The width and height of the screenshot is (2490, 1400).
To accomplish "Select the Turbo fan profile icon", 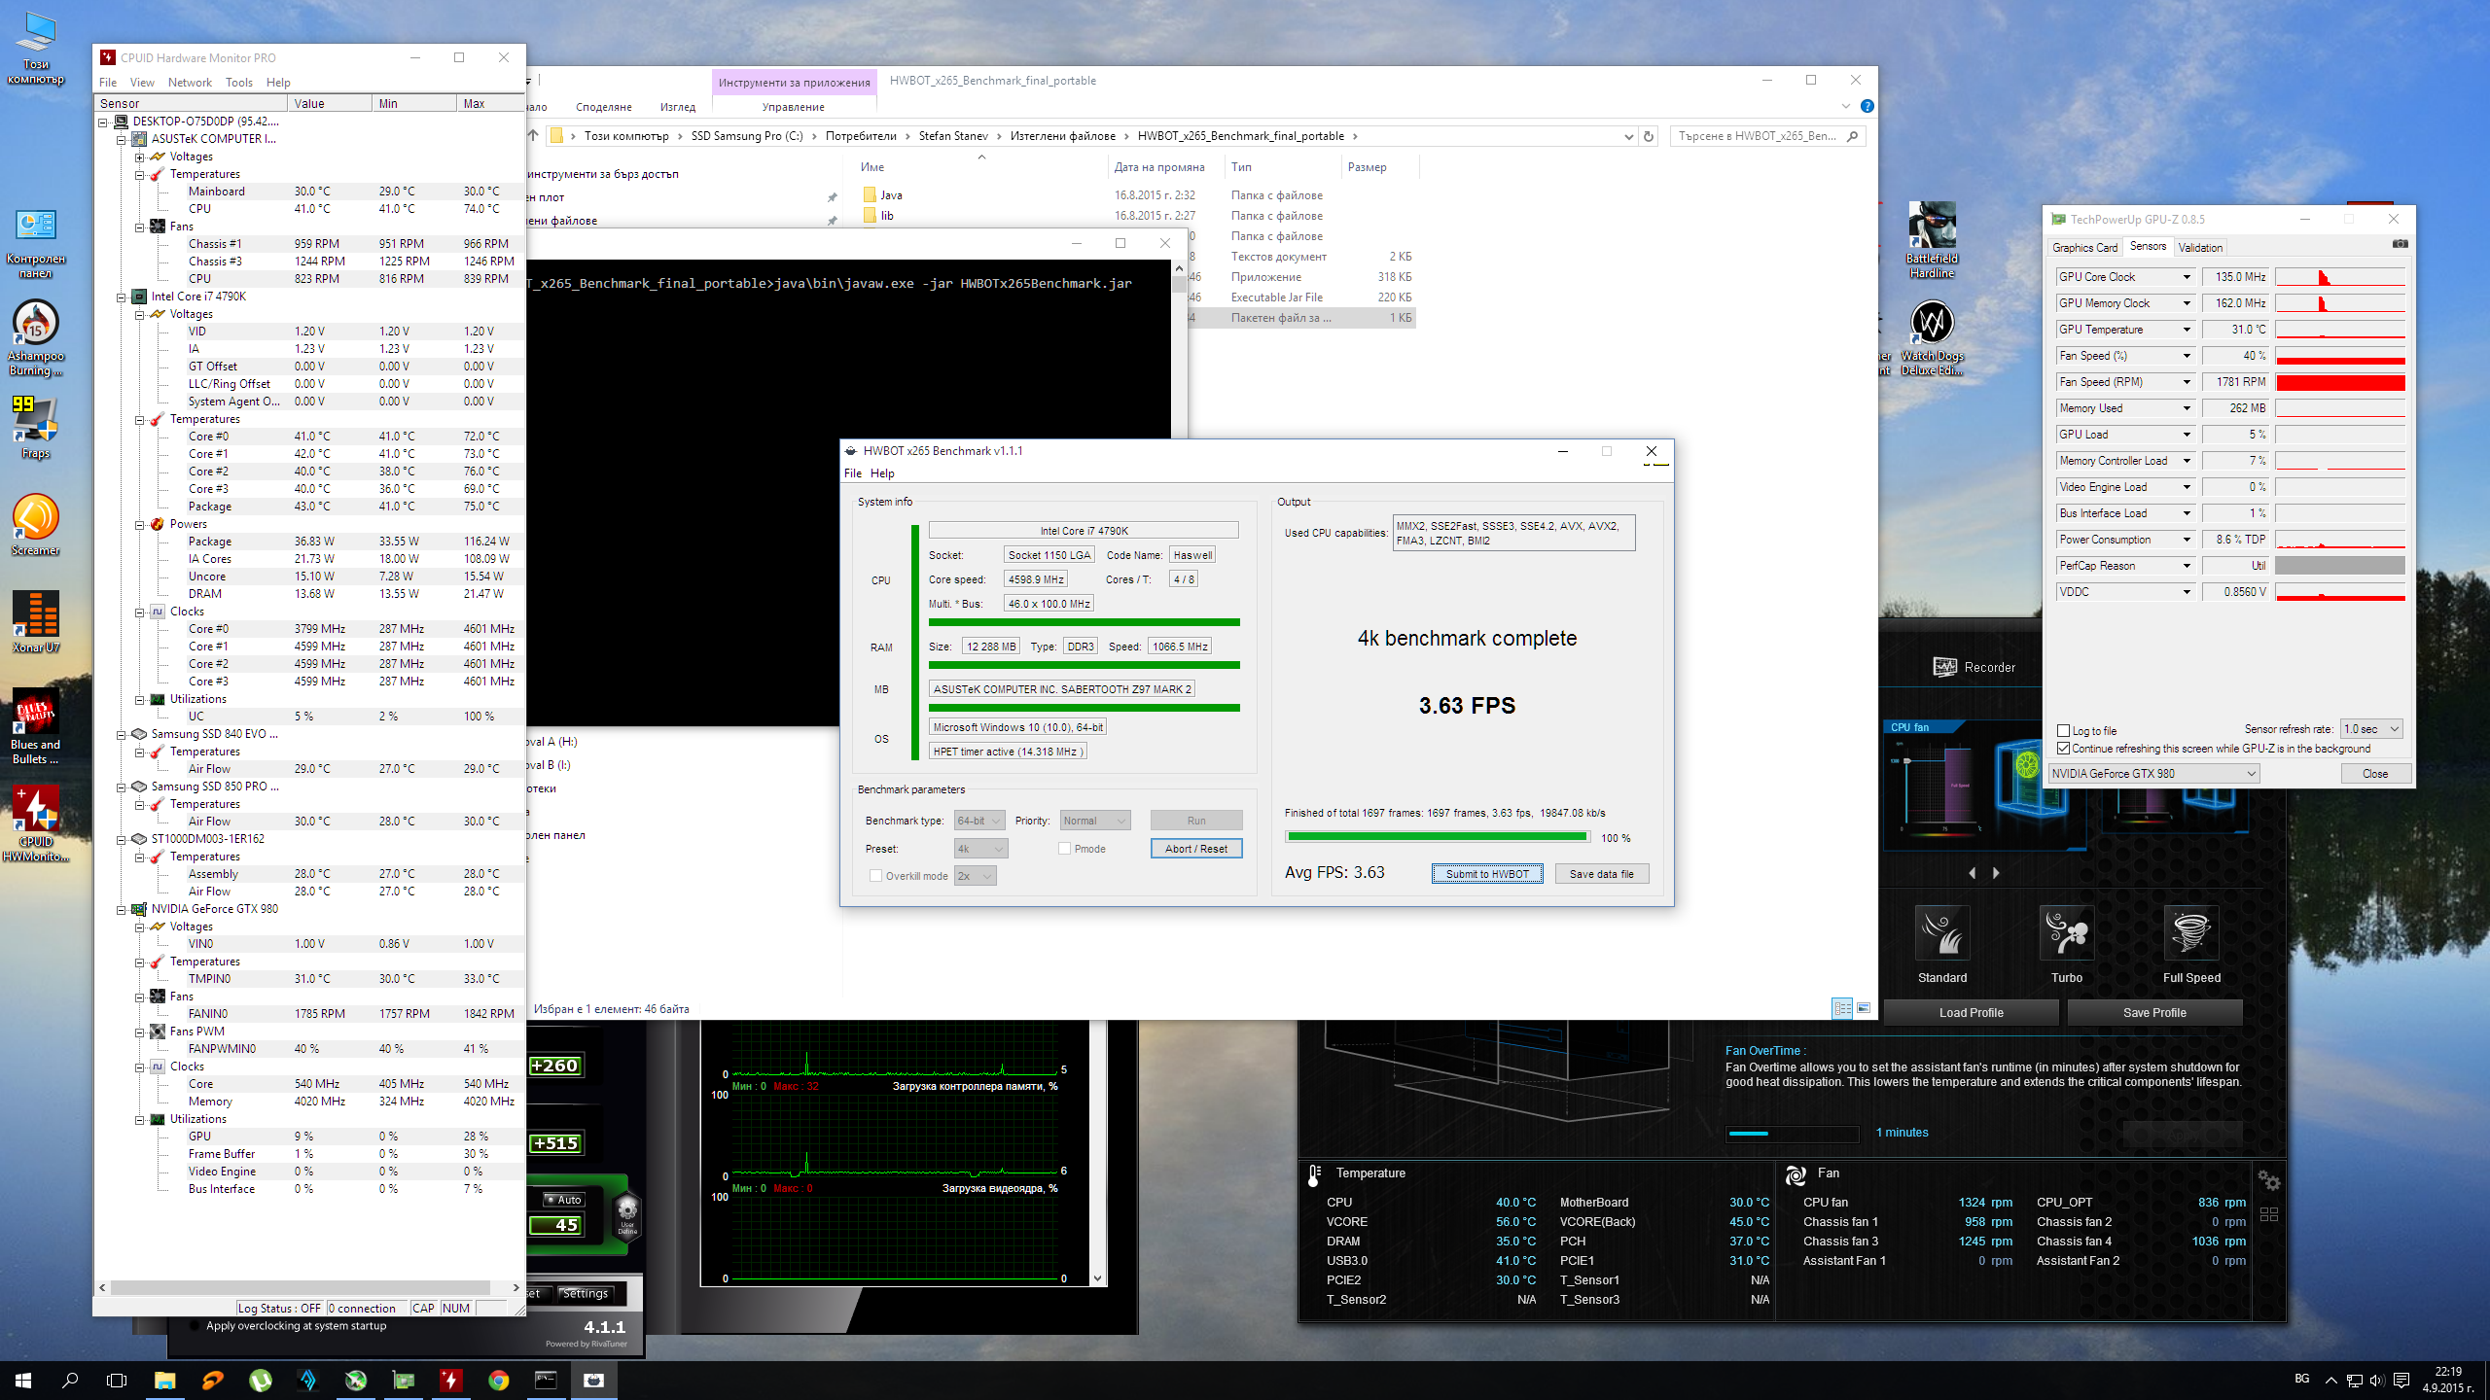I will [2067, 932].
